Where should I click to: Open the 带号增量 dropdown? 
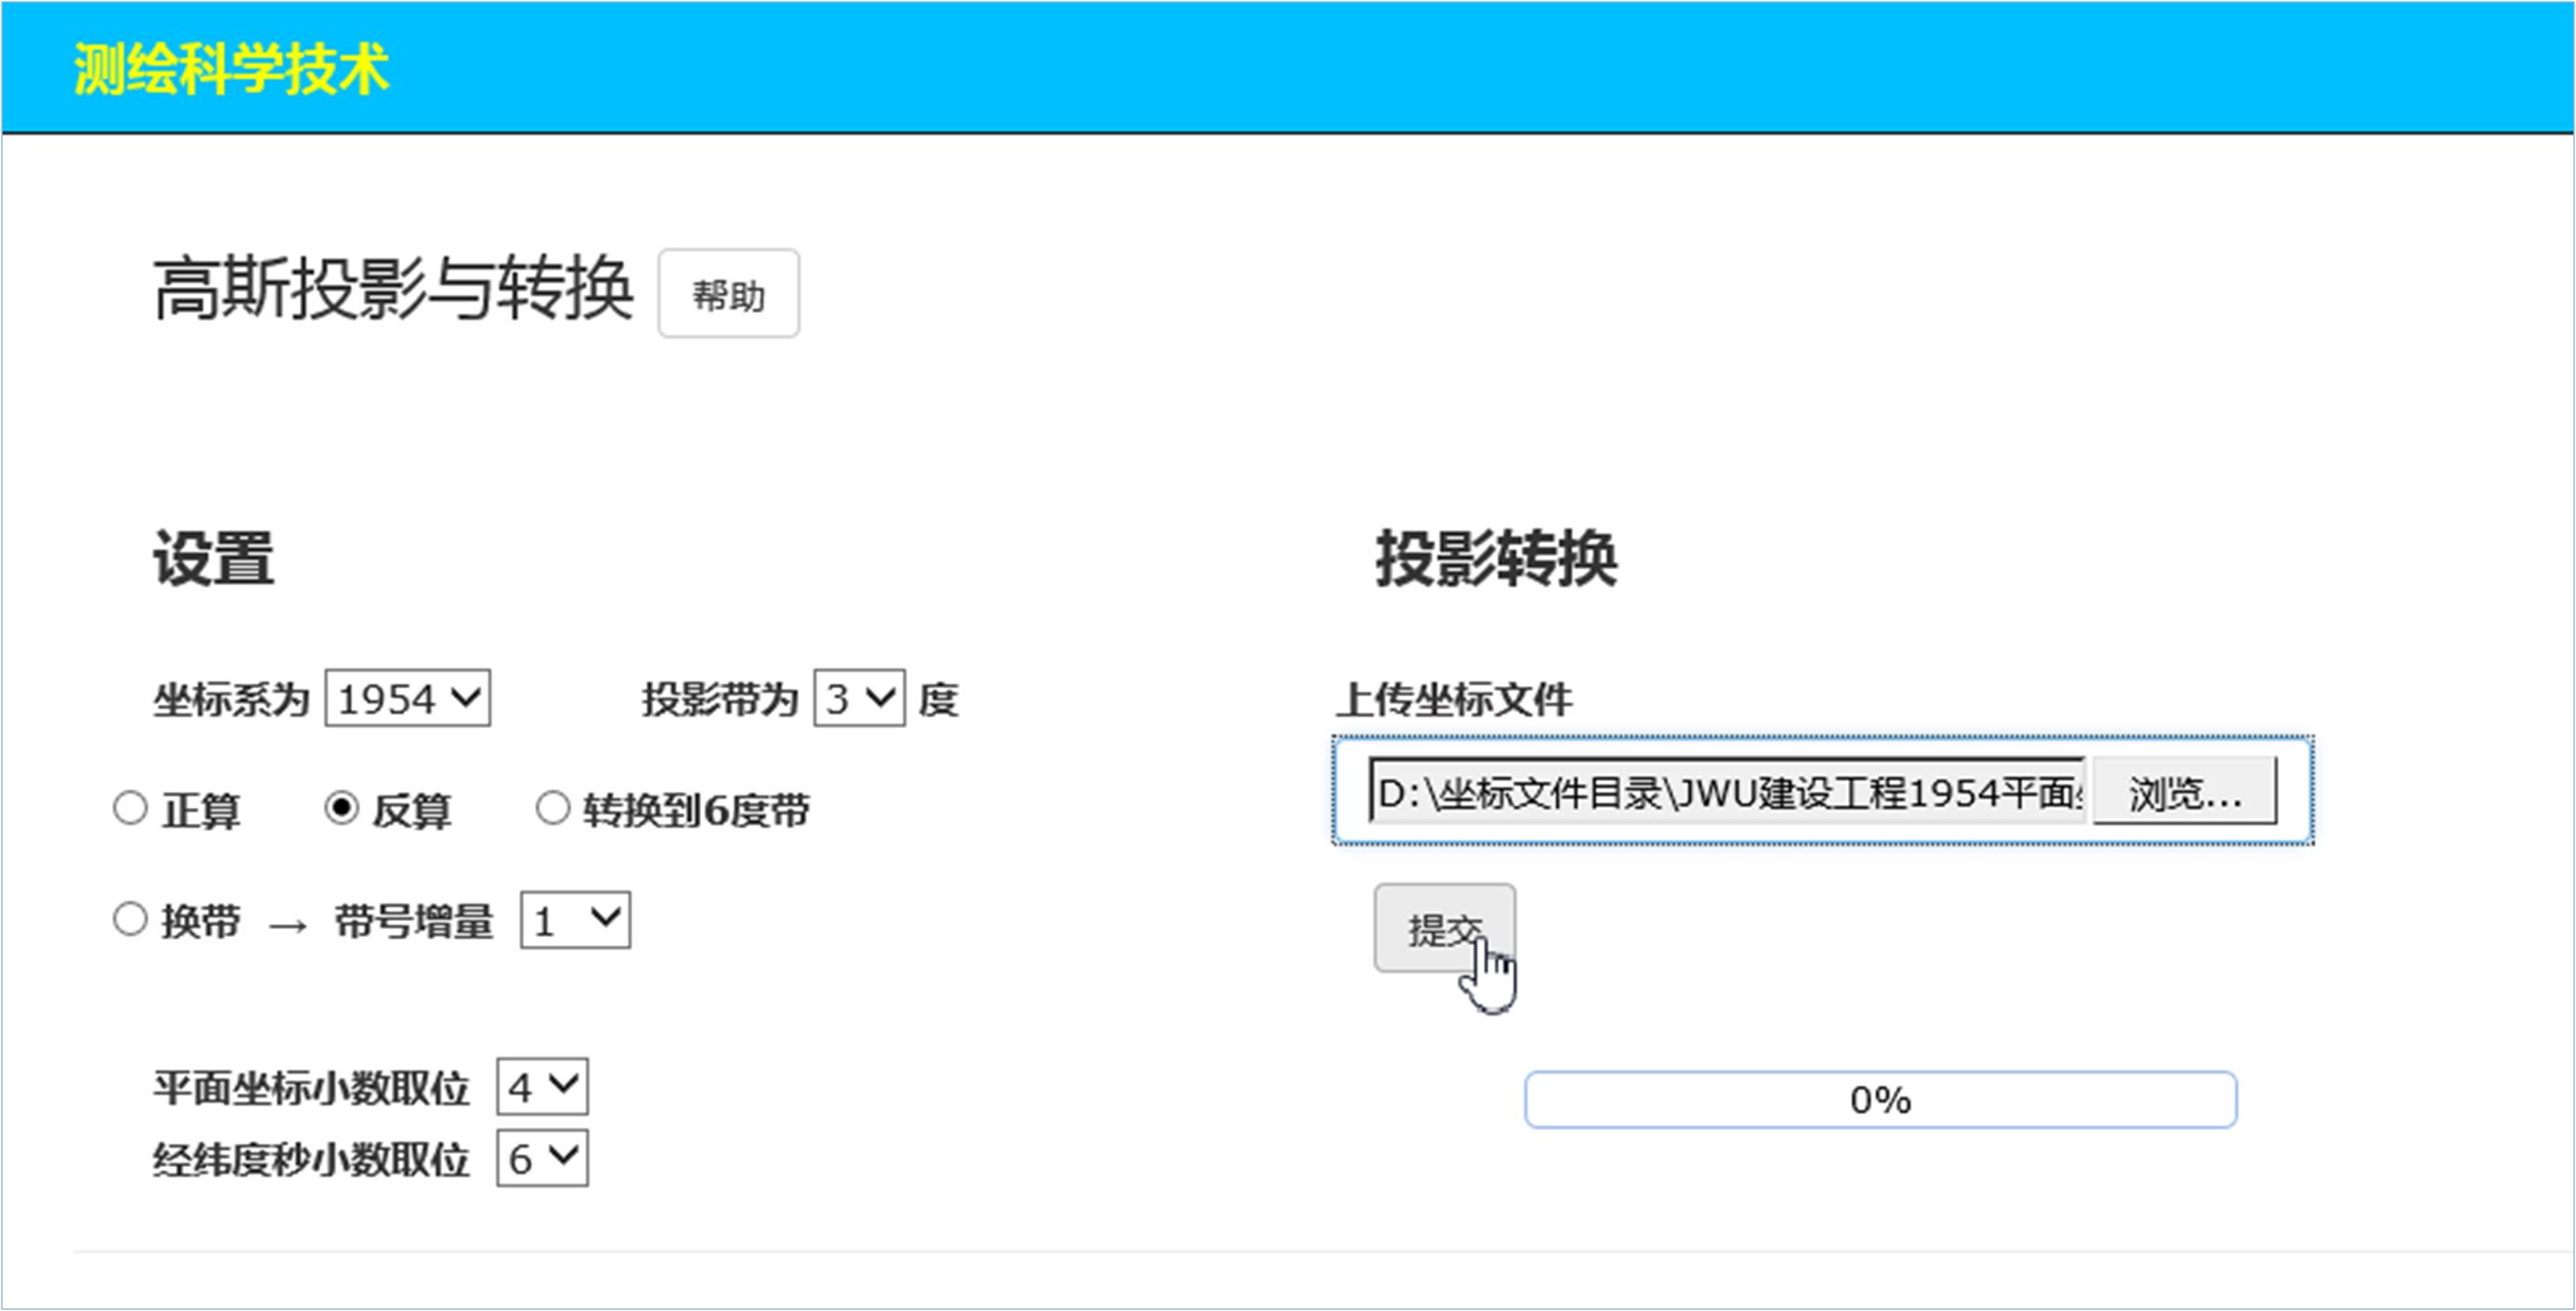pos(575,920)
